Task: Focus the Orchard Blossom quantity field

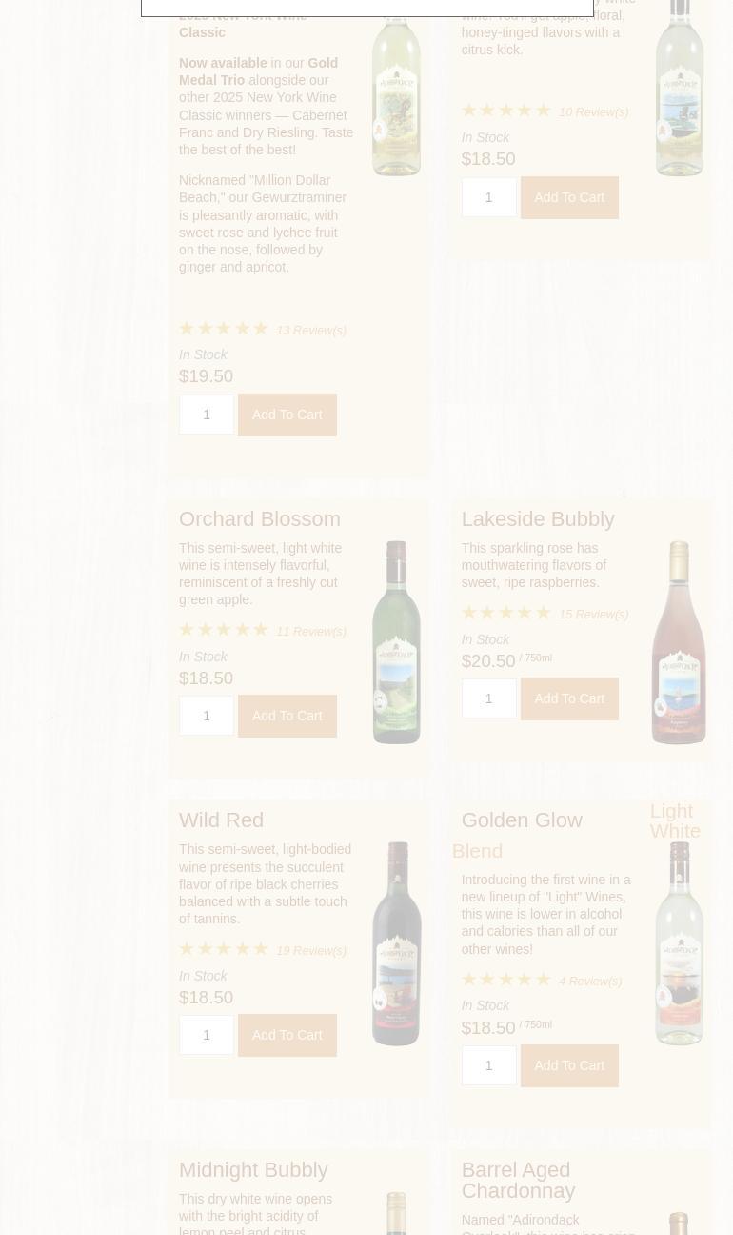Action: [x=207, y=716]
